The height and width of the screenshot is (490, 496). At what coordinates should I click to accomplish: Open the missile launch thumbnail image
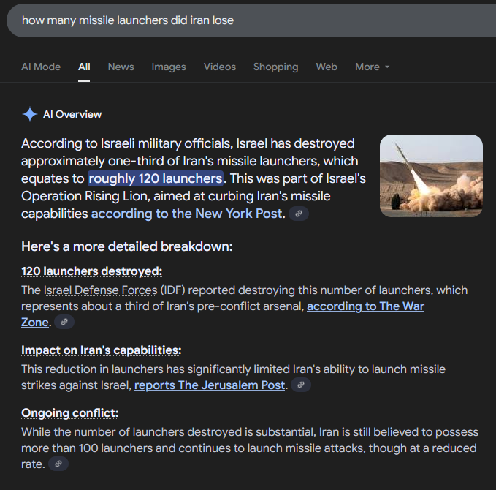tap(431, 176)
